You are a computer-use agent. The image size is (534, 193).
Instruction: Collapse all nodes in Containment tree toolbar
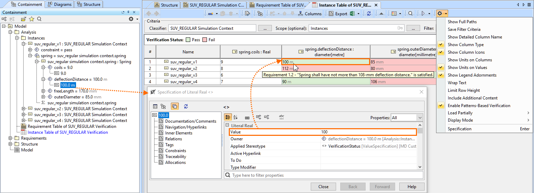(x=4, y=19)
